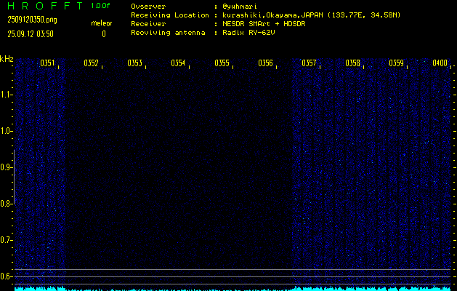The image size is (457, 291).
Task: Select the Receiver label
Action: pyautogui.click(x=148, y=24)
